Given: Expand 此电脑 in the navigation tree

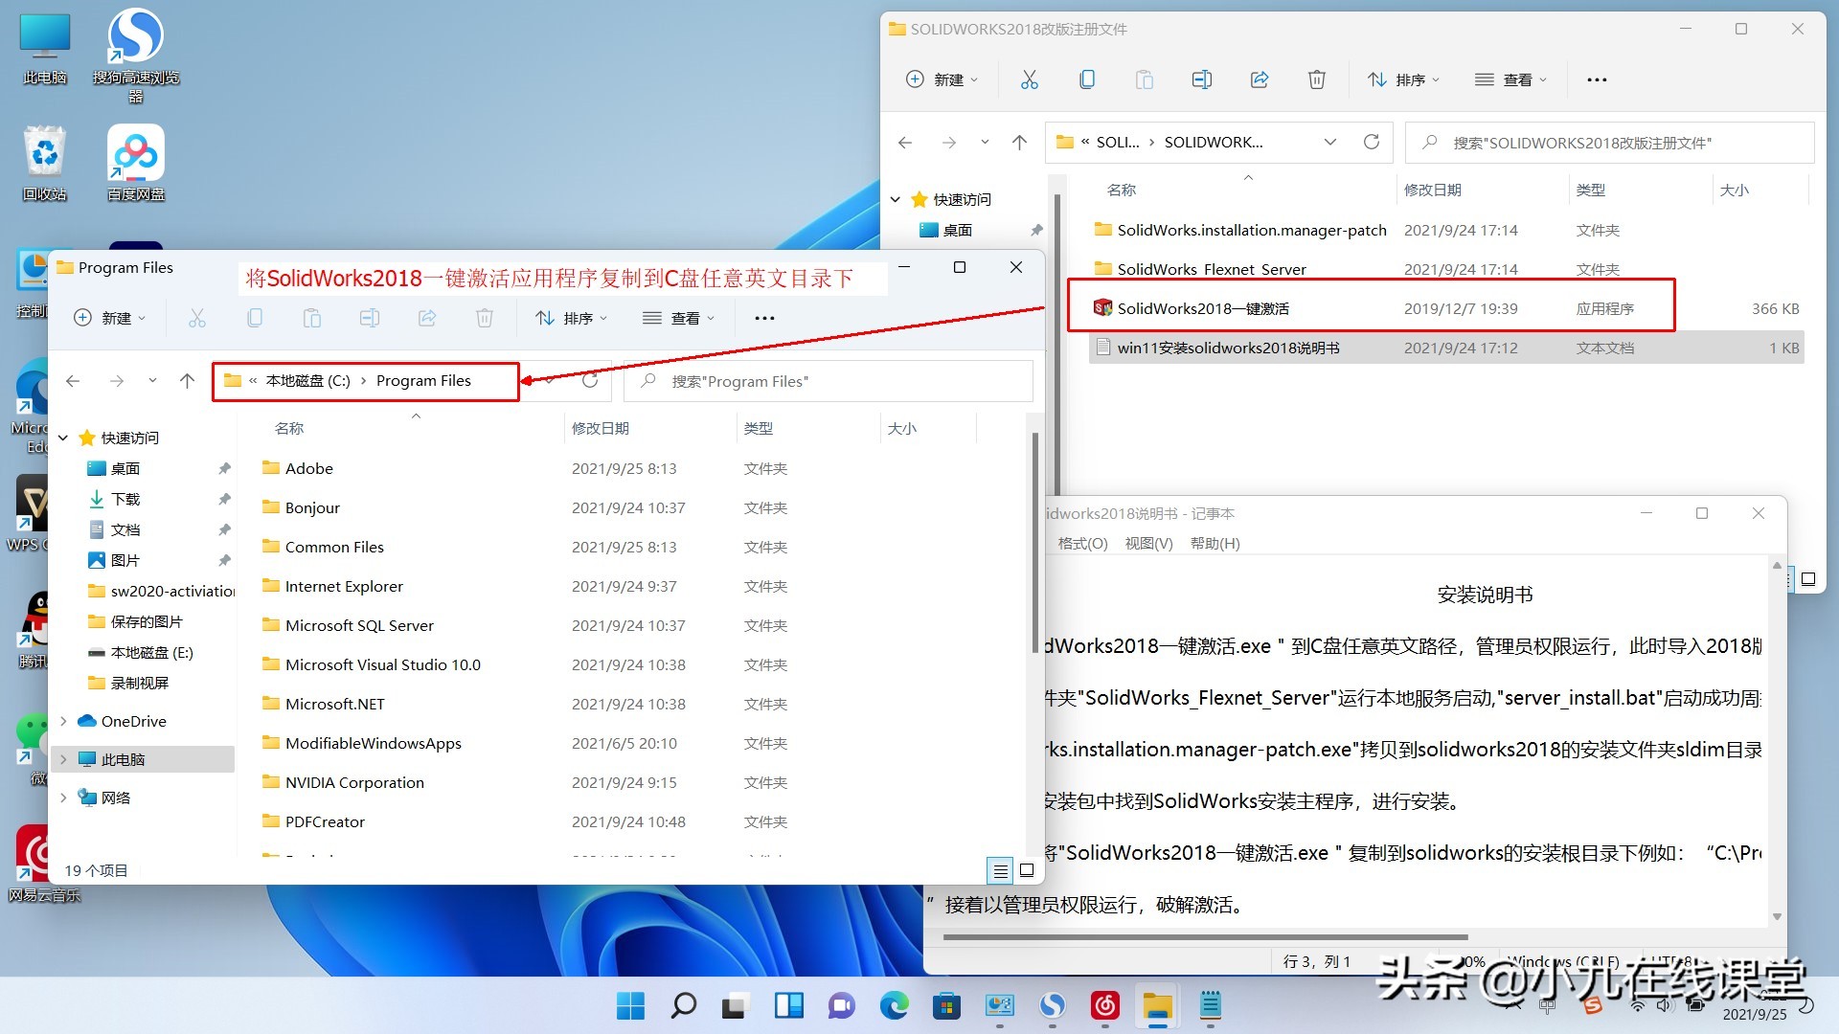Looking at the screenshot, I should tap(63, 759).
